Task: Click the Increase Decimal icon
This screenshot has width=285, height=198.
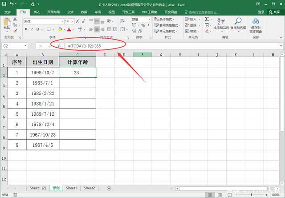Action: tap(134, 31)
